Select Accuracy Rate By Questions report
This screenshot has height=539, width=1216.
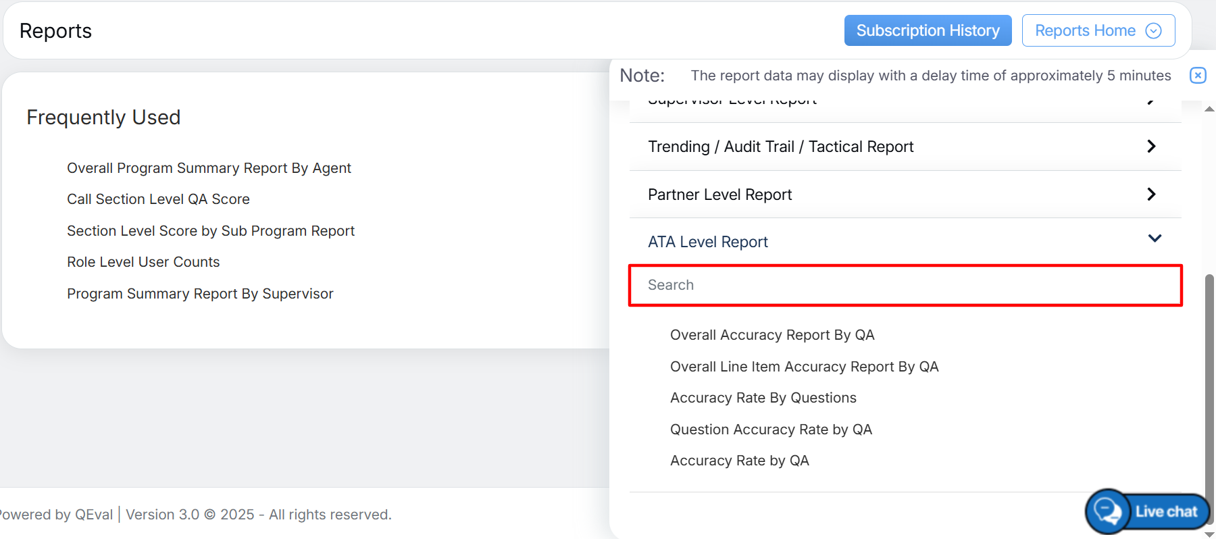[763, 398]
